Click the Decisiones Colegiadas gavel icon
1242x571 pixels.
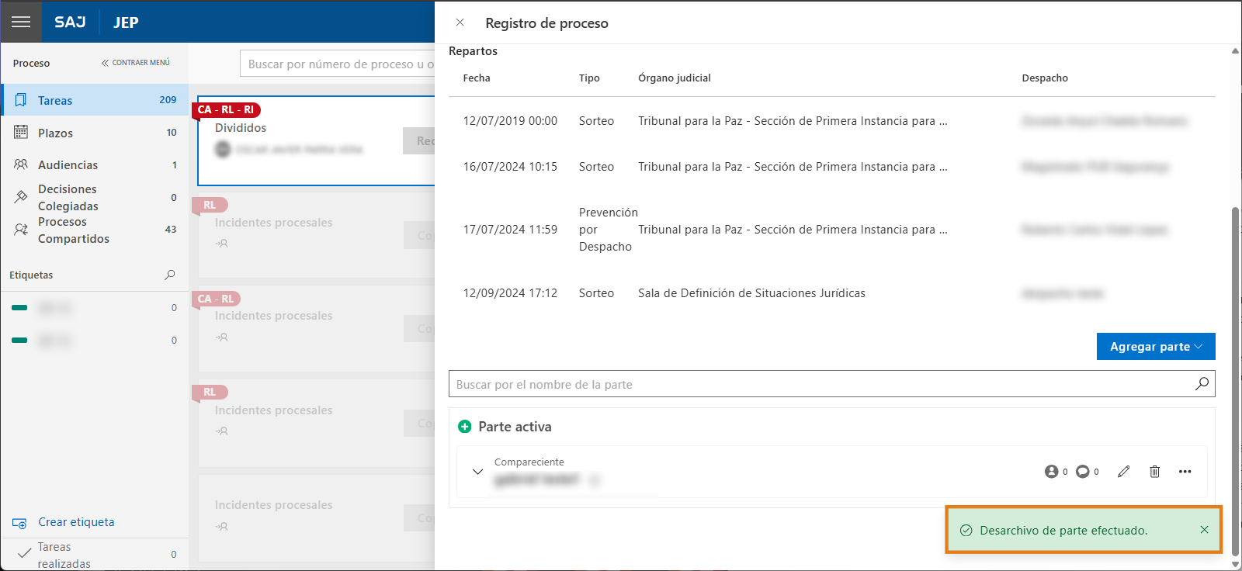pos(21,197)
